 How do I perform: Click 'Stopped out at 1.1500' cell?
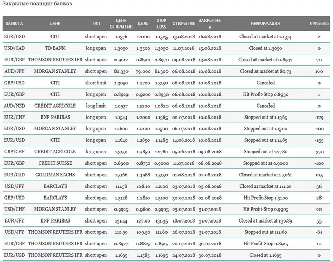[265, 128]
